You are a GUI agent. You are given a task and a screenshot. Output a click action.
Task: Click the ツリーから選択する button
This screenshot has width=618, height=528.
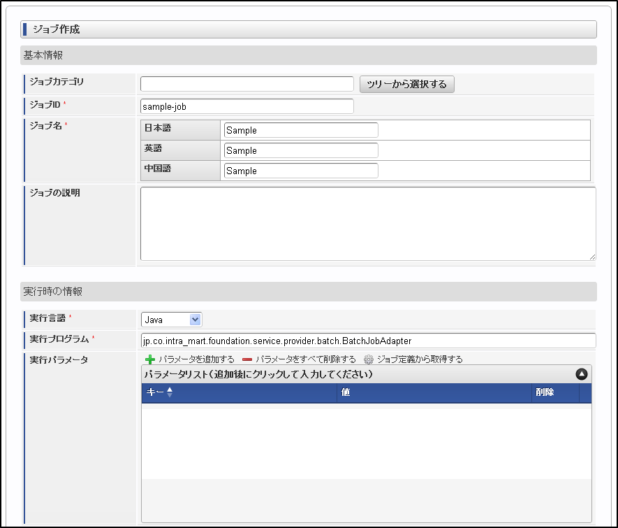point(406,84)
